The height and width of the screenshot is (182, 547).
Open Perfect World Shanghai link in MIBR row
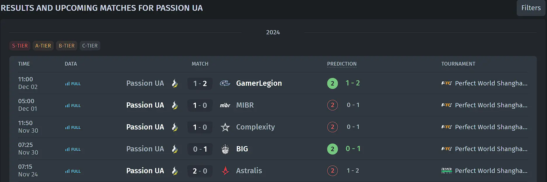(x=491, y=105)
